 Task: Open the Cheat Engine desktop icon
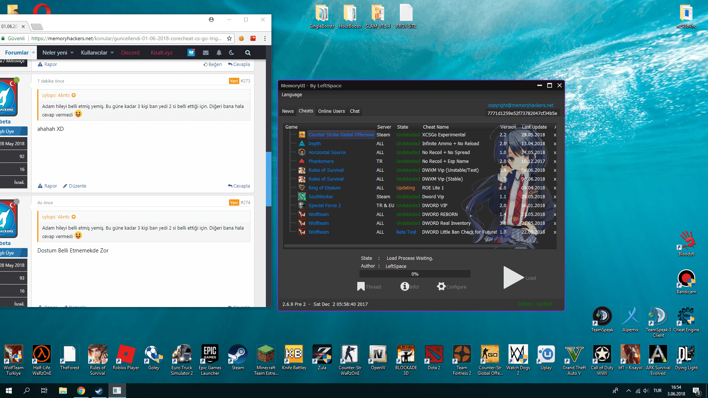[686, 319]
